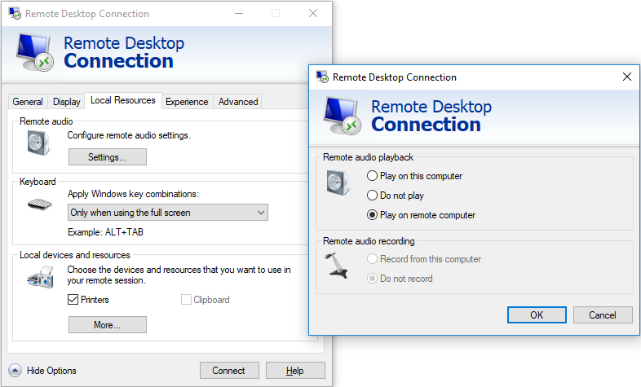Close the audio settings dialog window
This screenshot has height=387, width=641.
627,77
